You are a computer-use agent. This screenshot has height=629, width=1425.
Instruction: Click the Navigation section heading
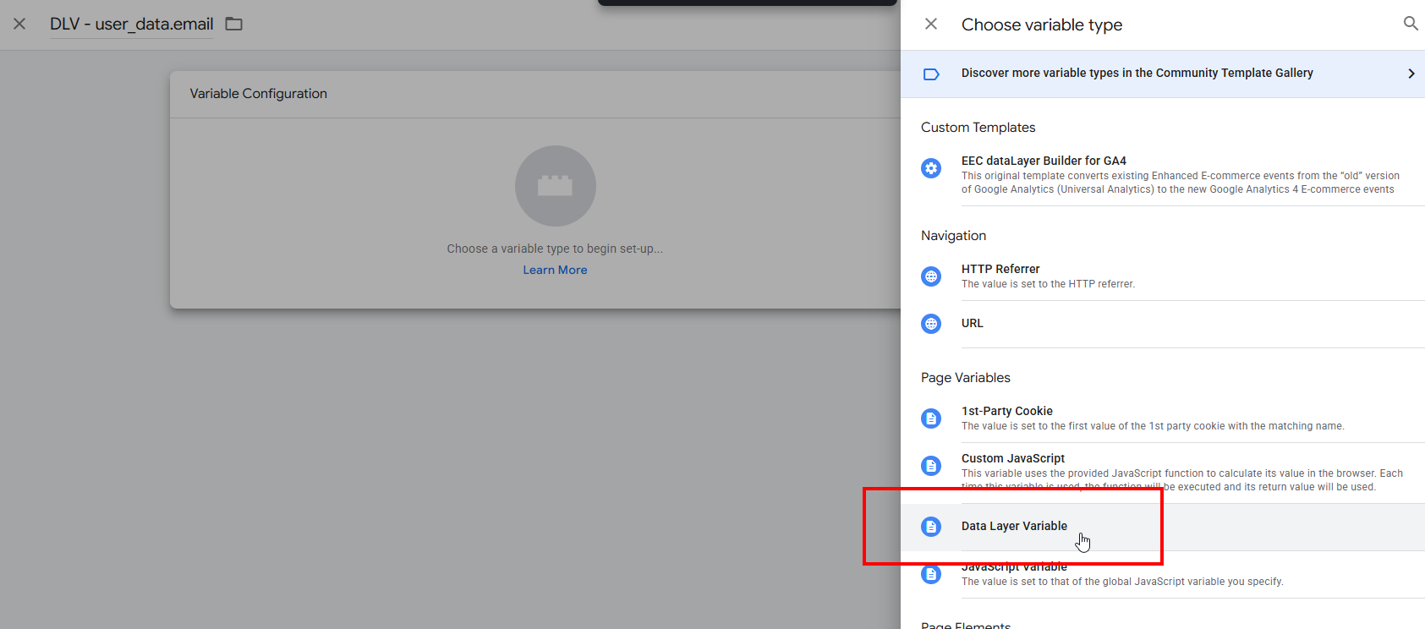click(x=953, y=236)
